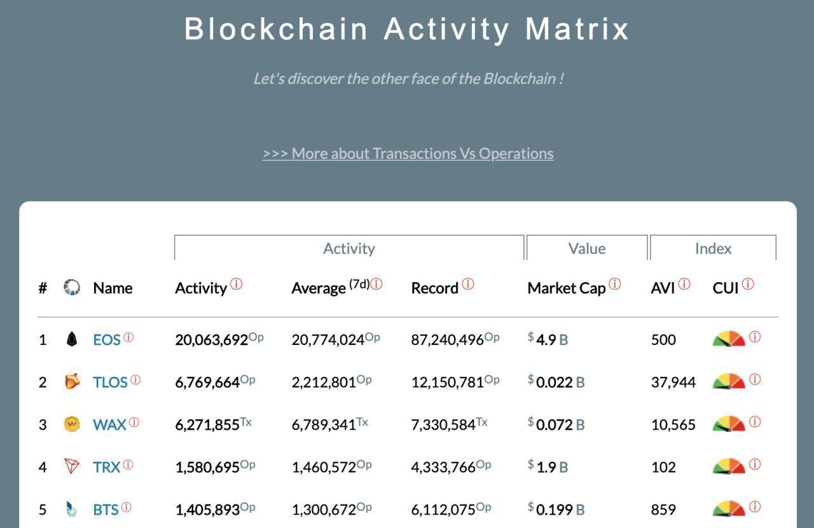Click the info icon next to CUI header
This screenshot has width=814, height=528.
click(748, 284)
